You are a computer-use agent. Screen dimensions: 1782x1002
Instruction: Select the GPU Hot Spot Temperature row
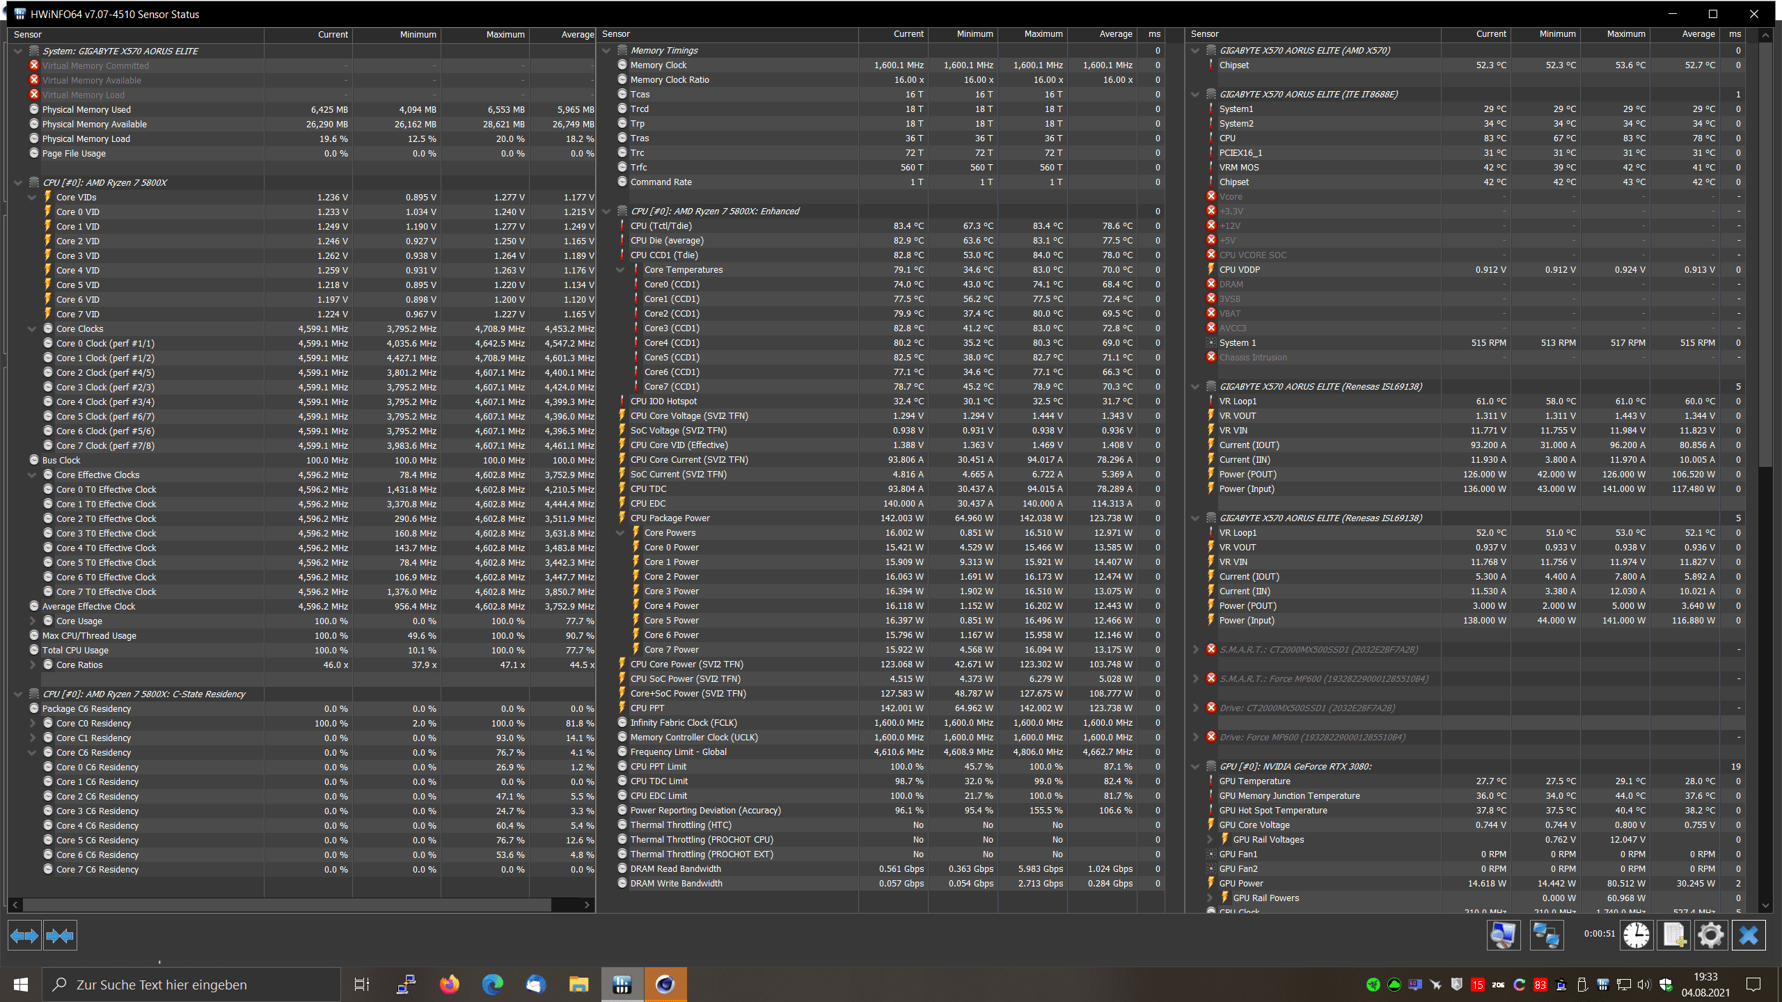(x=1467, y=810)
